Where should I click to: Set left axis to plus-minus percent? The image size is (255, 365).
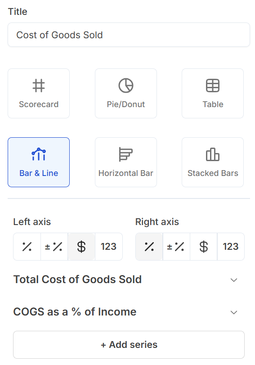[54, 247]
